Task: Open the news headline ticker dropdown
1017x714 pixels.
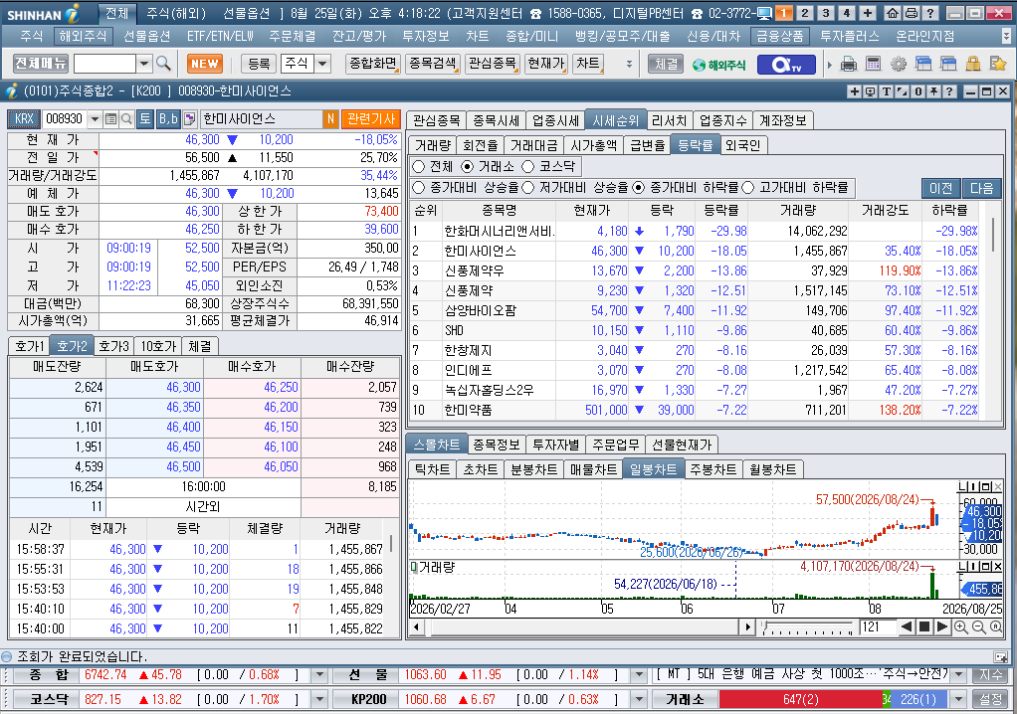Action: point(958,675)
